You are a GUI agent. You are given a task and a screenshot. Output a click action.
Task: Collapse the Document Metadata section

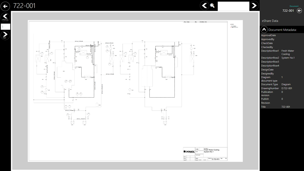tap(264, 29)
